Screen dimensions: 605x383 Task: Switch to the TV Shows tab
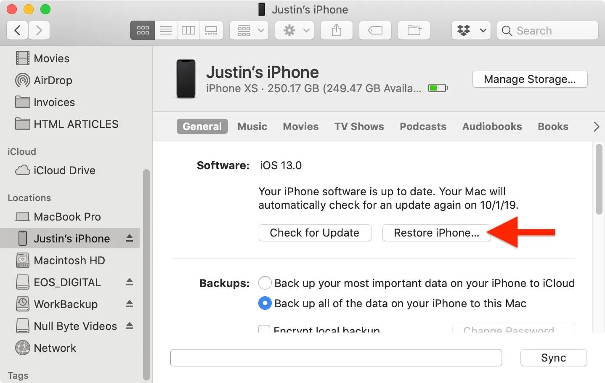tap(359, 126)
